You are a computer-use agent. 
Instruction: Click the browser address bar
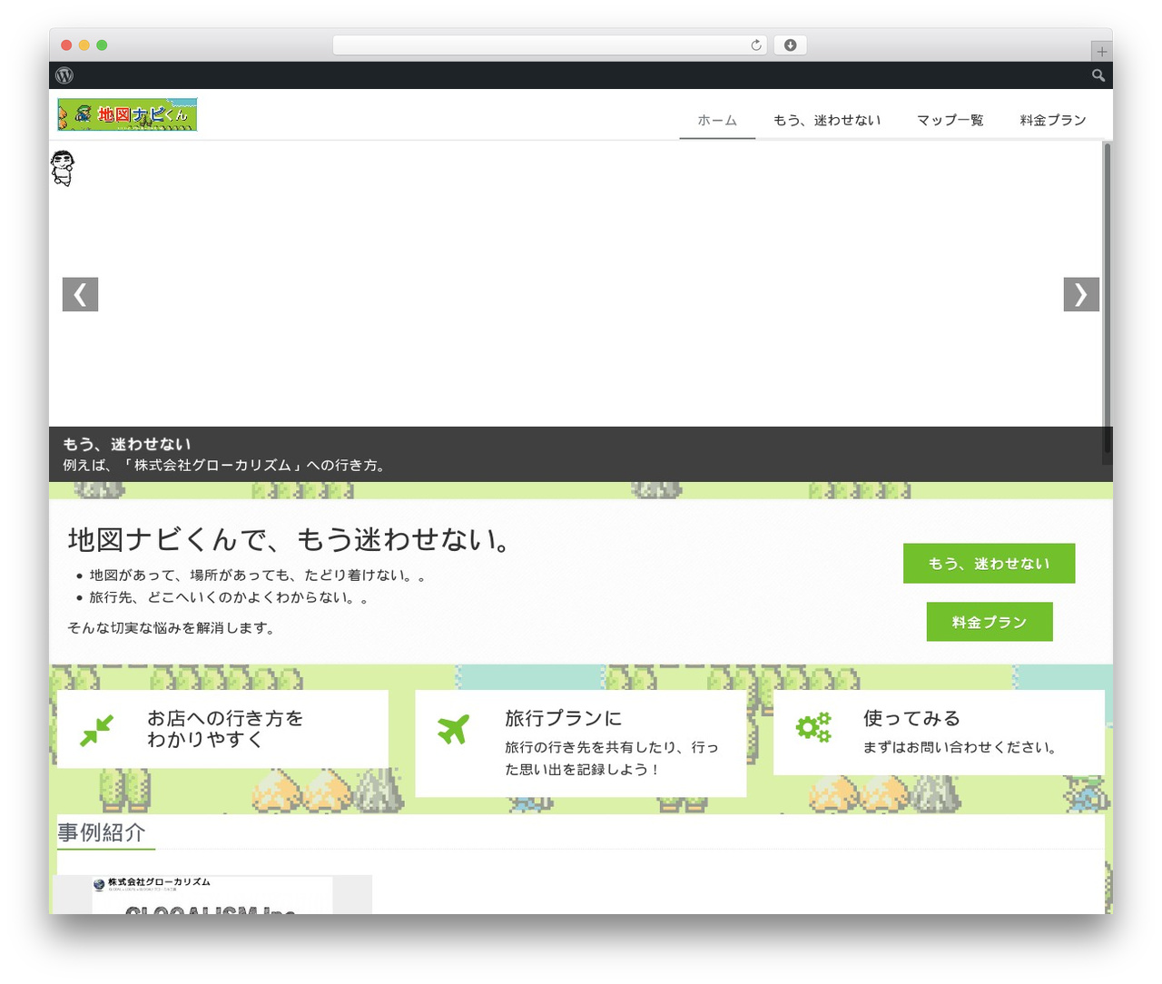coord(550,45)
